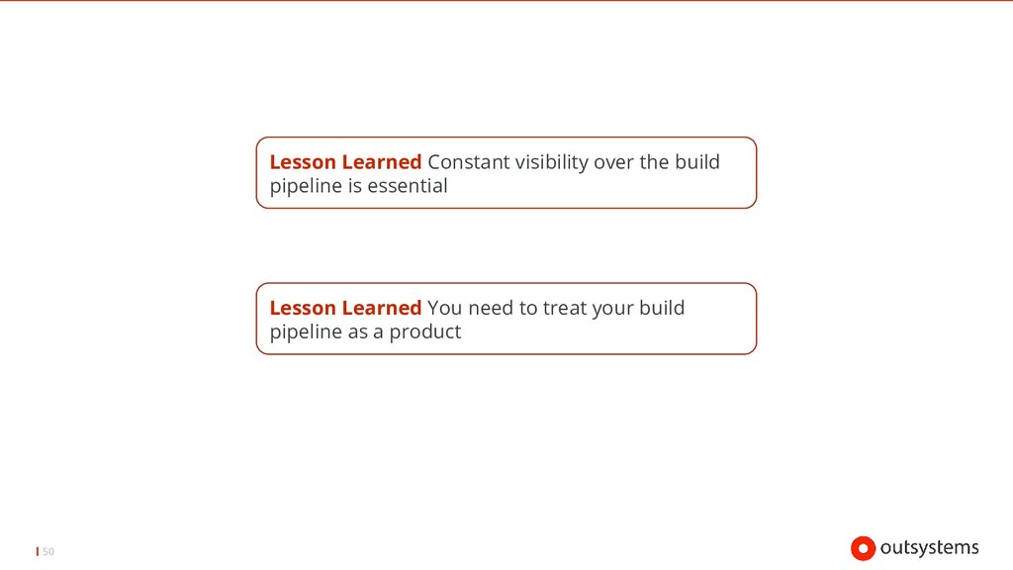This screenshot has height=570, width=1013.
Task: Click the word essential
Action: pos(407,186)
